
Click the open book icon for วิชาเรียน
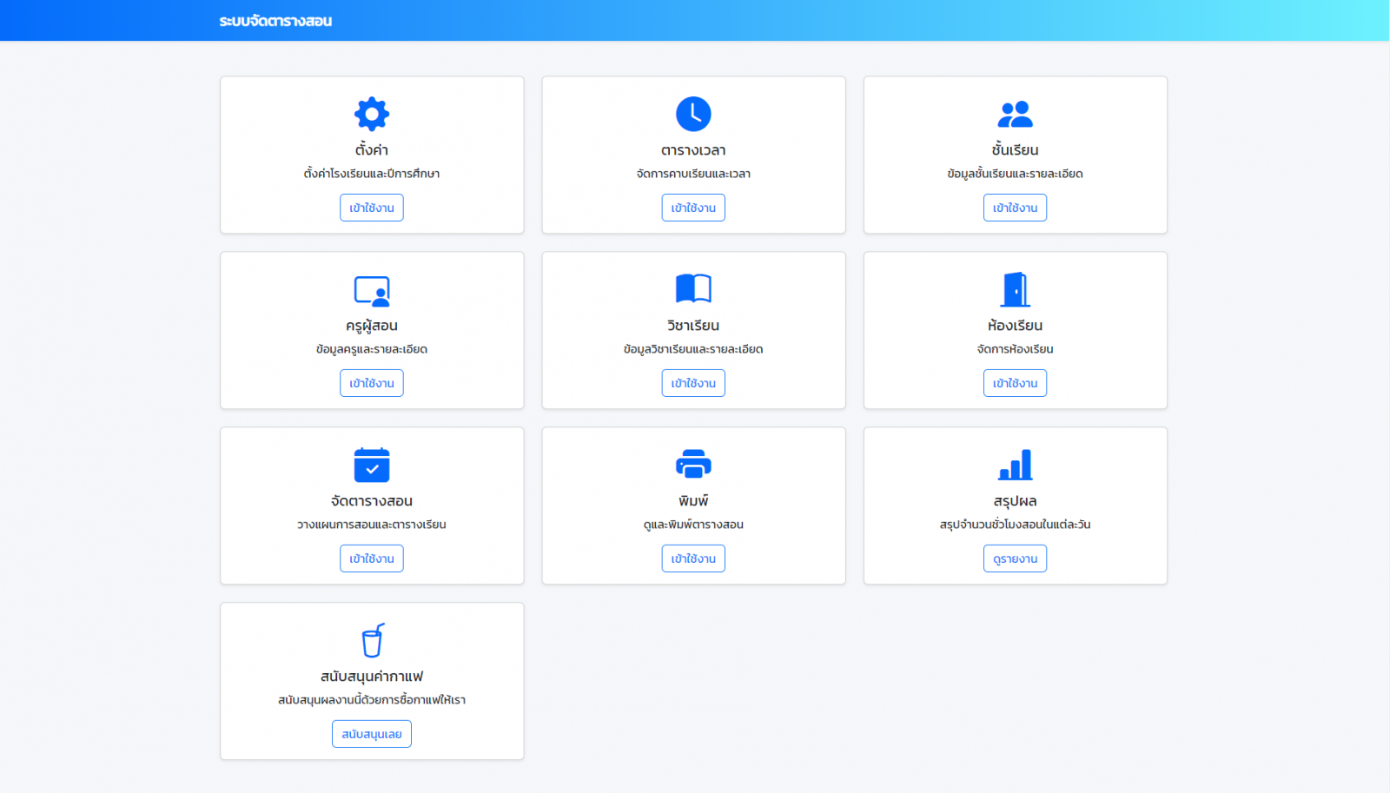click(693, 288)
